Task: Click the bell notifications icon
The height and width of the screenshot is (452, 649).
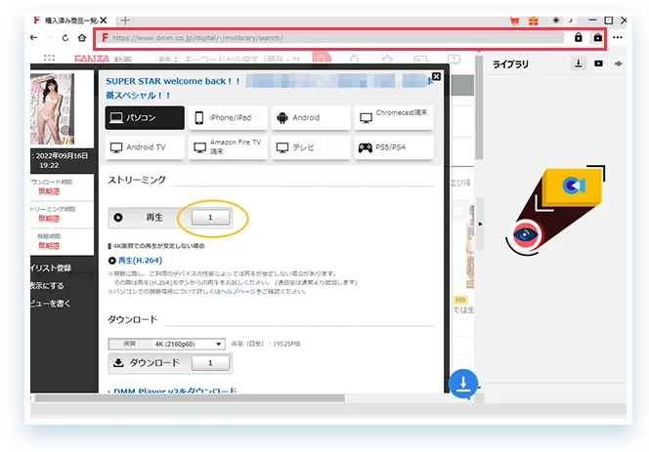Action: pos(354,60)
